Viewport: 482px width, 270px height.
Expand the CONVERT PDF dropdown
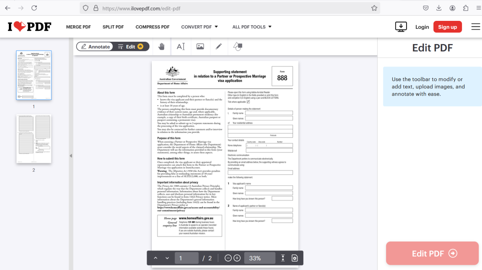click(x=199, y=27)
